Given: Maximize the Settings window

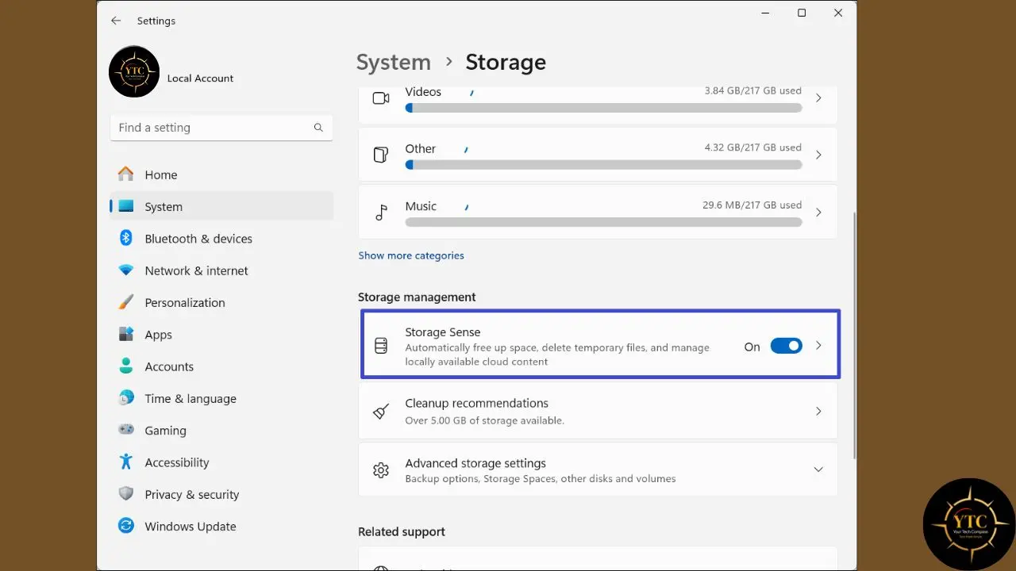Looking at the screenshot, I should [802, 13].
